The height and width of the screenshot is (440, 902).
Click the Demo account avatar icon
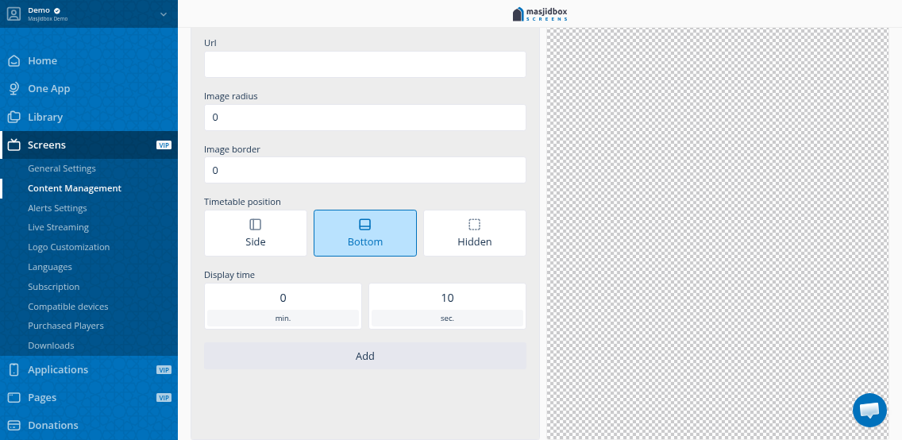coord(13,14)
